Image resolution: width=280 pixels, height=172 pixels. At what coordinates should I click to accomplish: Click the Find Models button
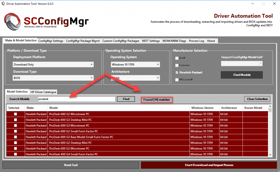241,75
